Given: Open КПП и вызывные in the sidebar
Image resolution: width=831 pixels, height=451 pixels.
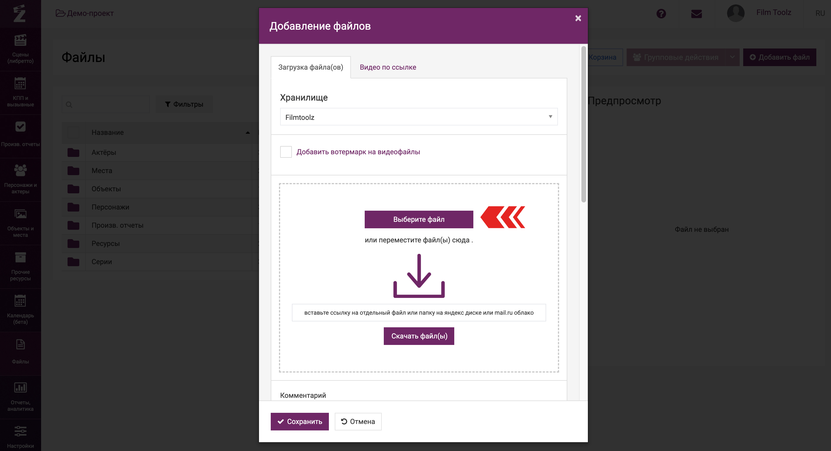Looking at the screenshot, I should [x=20, y=93].
